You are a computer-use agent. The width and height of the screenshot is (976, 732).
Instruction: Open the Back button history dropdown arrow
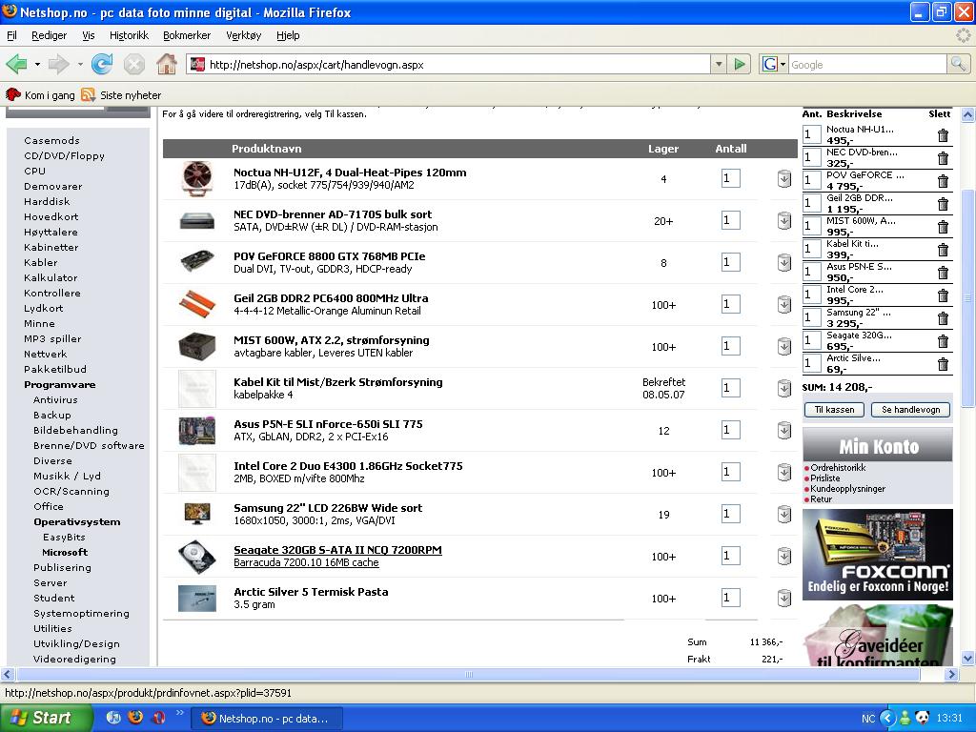[x=37, y=64]
